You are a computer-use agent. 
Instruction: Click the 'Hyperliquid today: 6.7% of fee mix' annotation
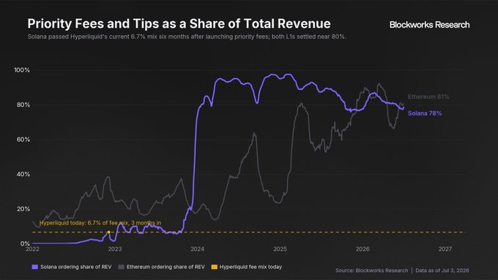100,223
